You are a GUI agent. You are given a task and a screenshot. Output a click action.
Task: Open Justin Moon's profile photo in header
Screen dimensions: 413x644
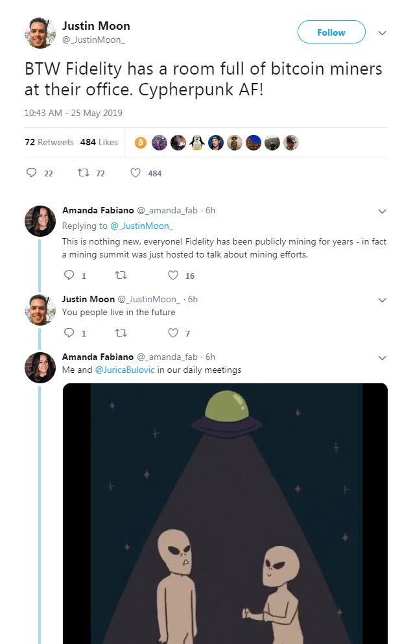tap(40, 33)
